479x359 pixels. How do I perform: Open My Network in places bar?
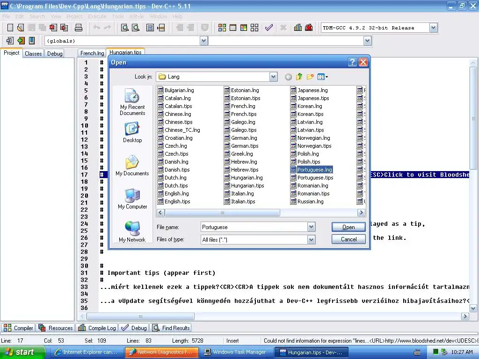pyautogui.click(x=132, y=232)
